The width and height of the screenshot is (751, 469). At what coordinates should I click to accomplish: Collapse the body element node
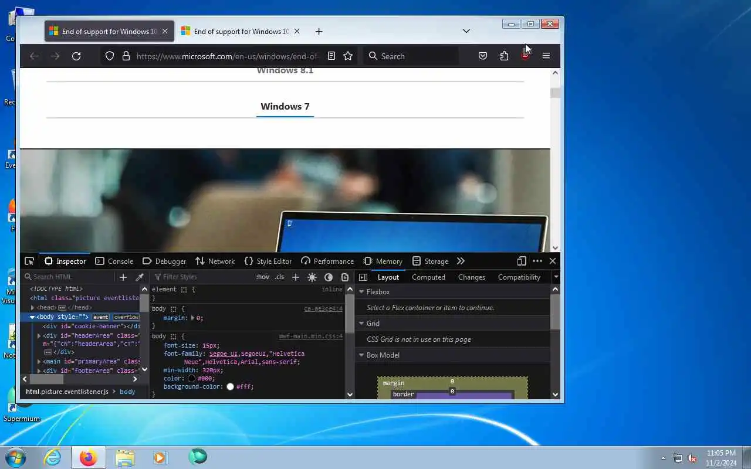tap(32, 317)
